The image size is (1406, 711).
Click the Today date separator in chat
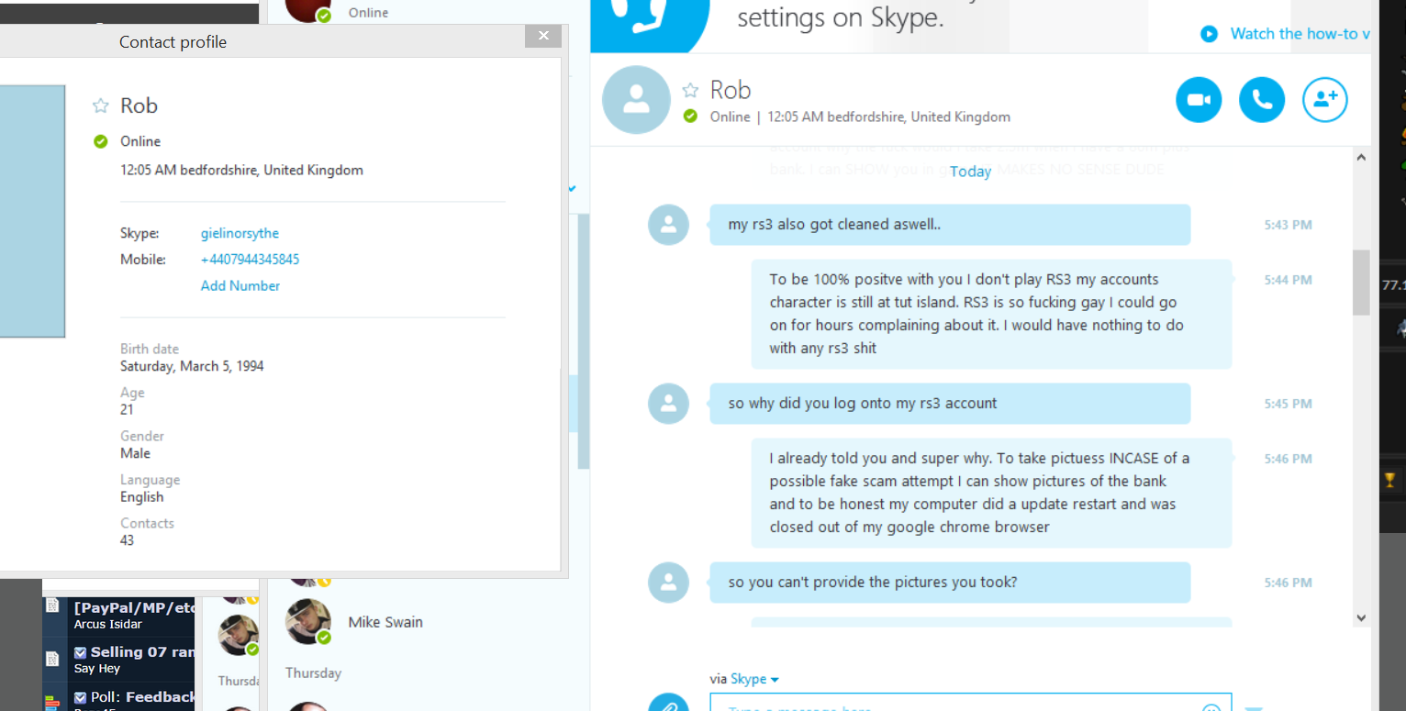coord(970,172)
